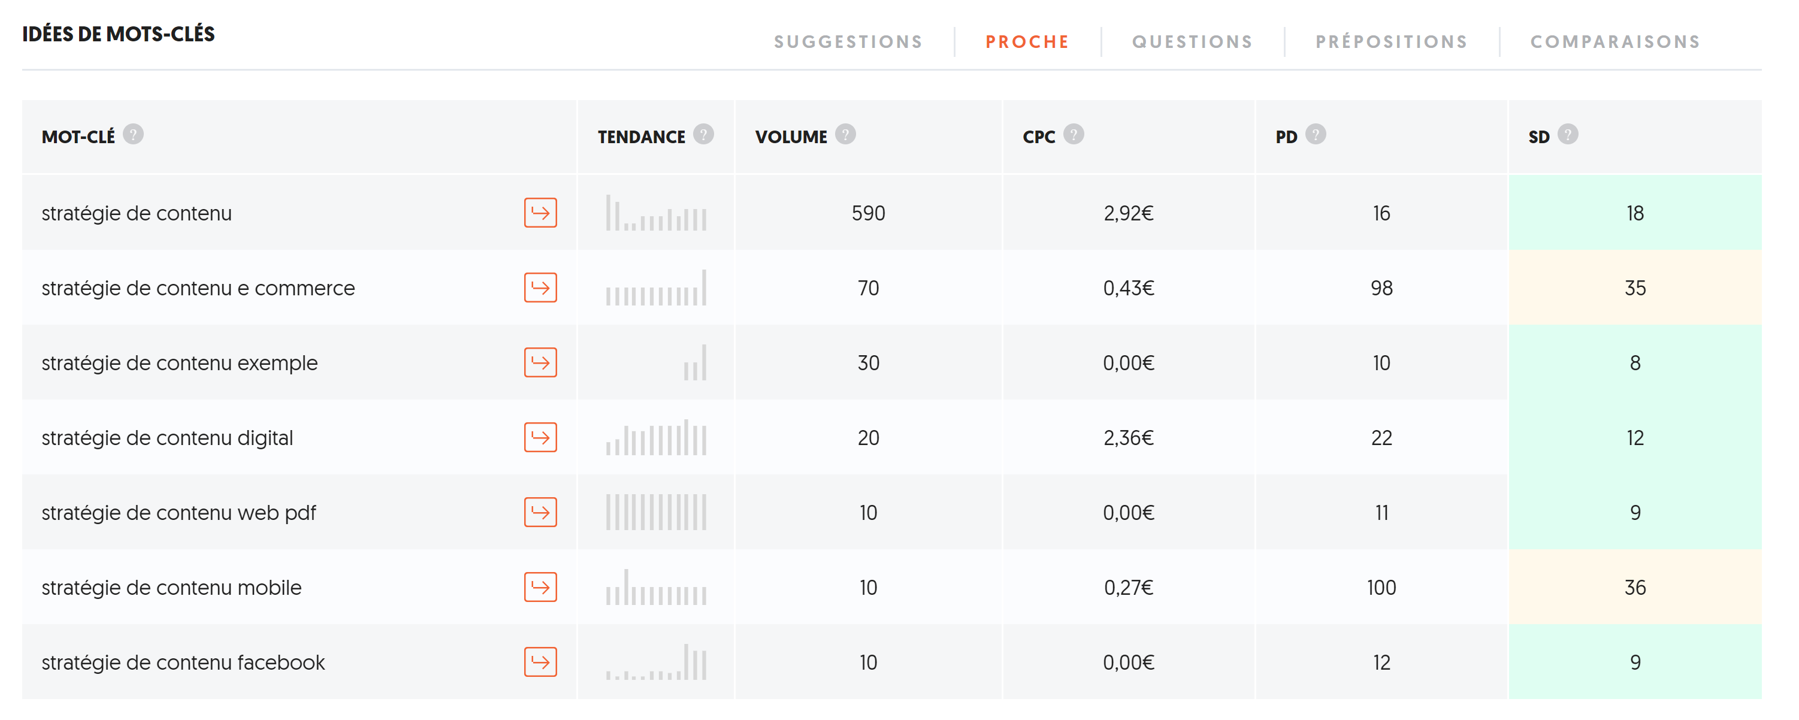
Task: Switch to the COMPARAISONS tab
Action: click(x=1615, y=42)
